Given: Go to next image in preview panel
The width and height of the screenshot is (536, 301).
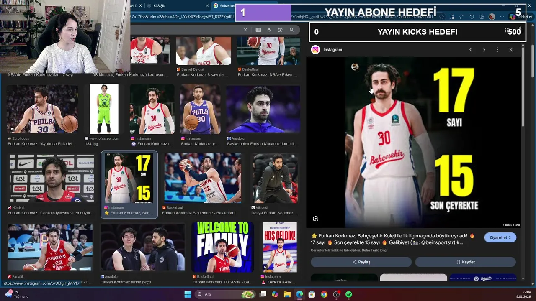Looking at the screenshot, I should click(x=484, y=49).
